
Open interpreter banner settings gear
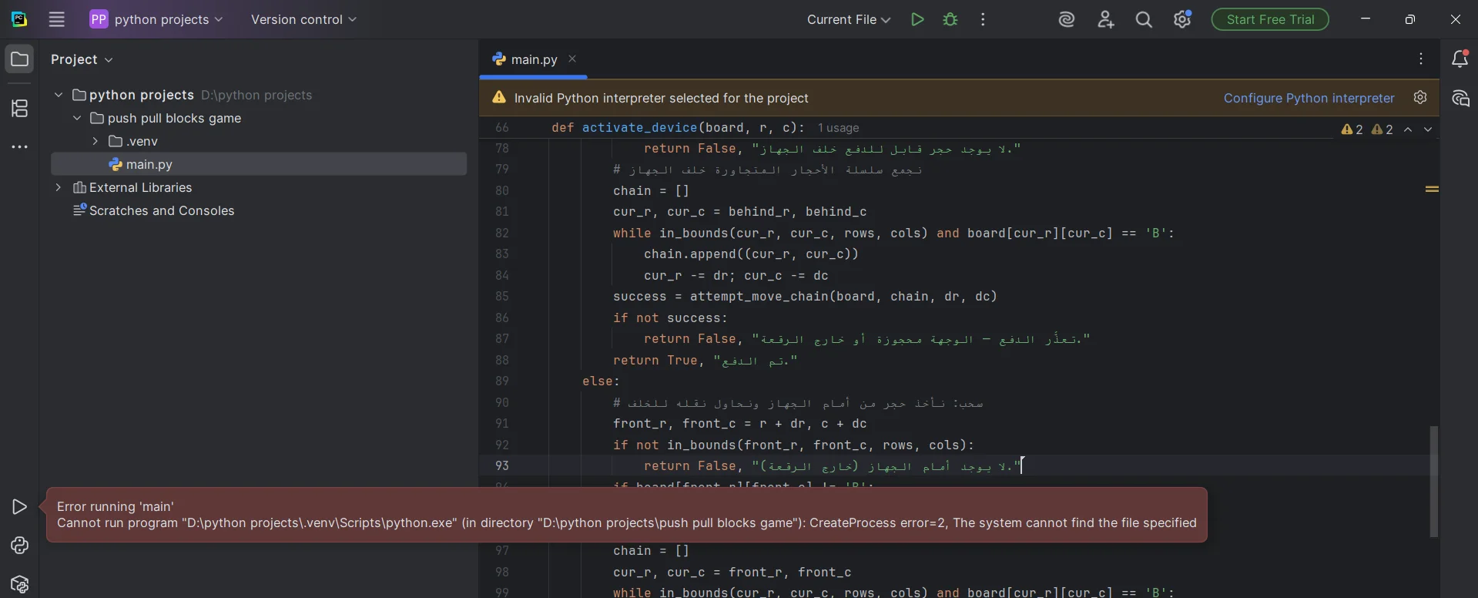click(1420, 97)
